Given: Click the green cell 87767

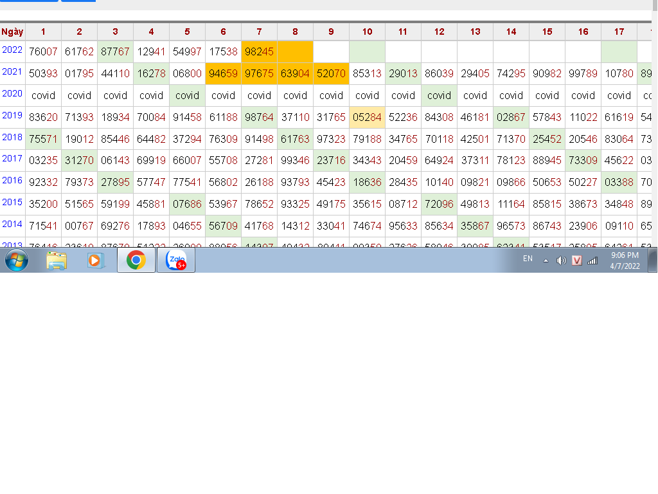Looking at the screenshot, I should click(115, 52).
